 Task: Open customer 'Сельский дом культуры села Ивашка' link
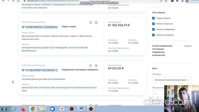click(x=57, y=6)
